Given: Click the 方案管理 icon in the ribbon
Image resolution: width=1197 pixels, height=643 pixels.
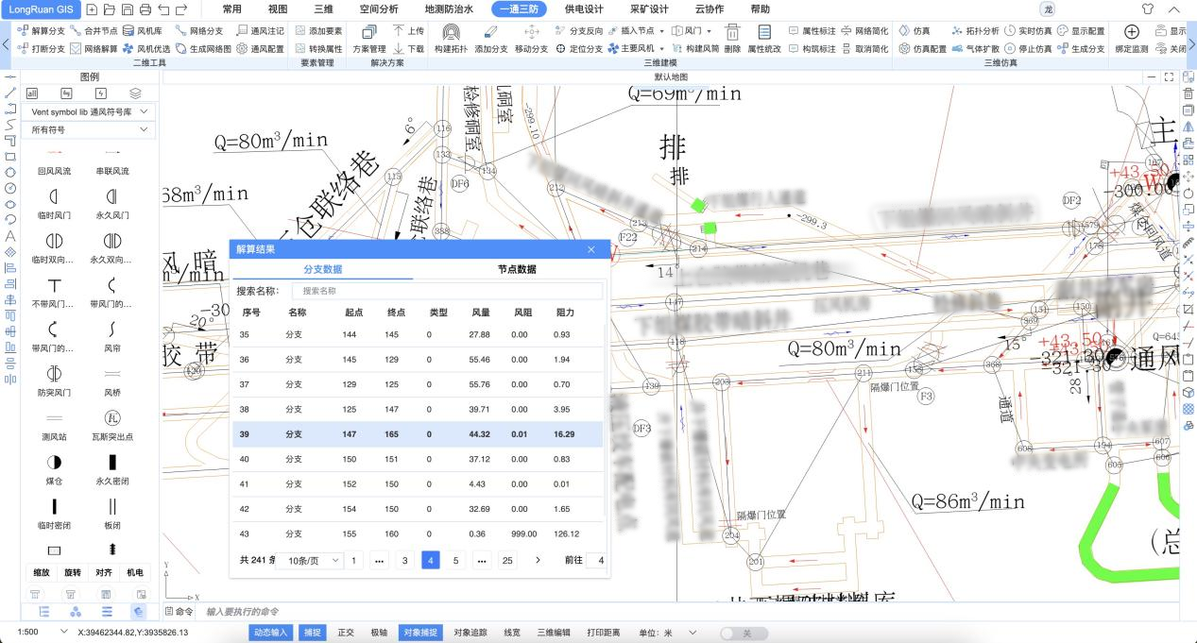Looking at the screenshot, I should click(x=368, y=34).
